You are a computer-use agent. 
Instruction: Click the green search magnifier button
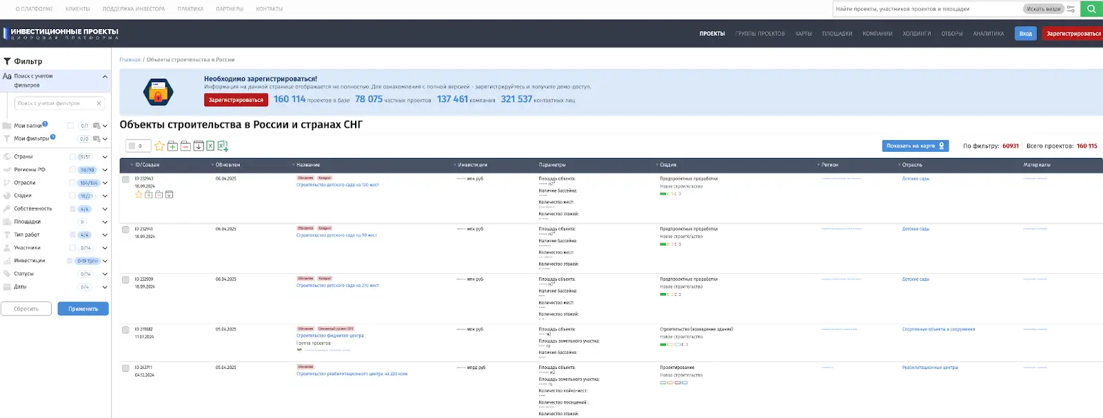(1091, 9)
